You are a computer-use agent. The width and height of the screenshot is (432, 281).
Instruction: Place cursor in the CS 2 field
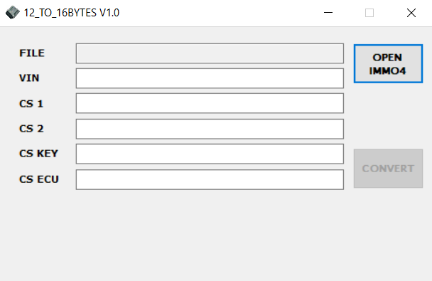click(x=210, y=129)
